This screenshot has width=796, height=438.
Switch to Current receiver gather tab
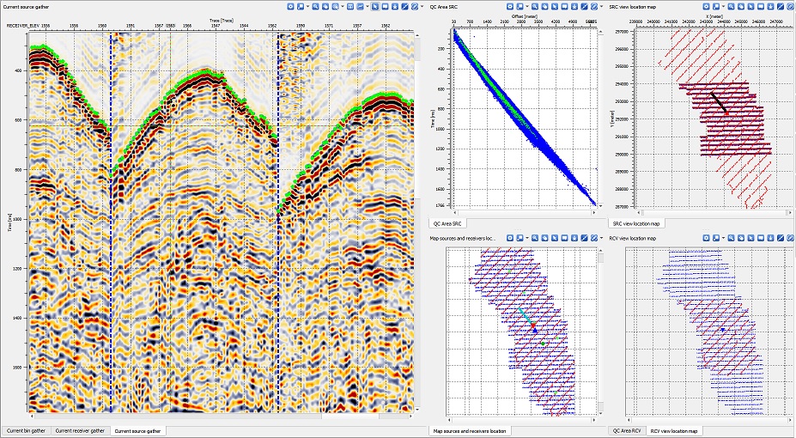(80, 431)
